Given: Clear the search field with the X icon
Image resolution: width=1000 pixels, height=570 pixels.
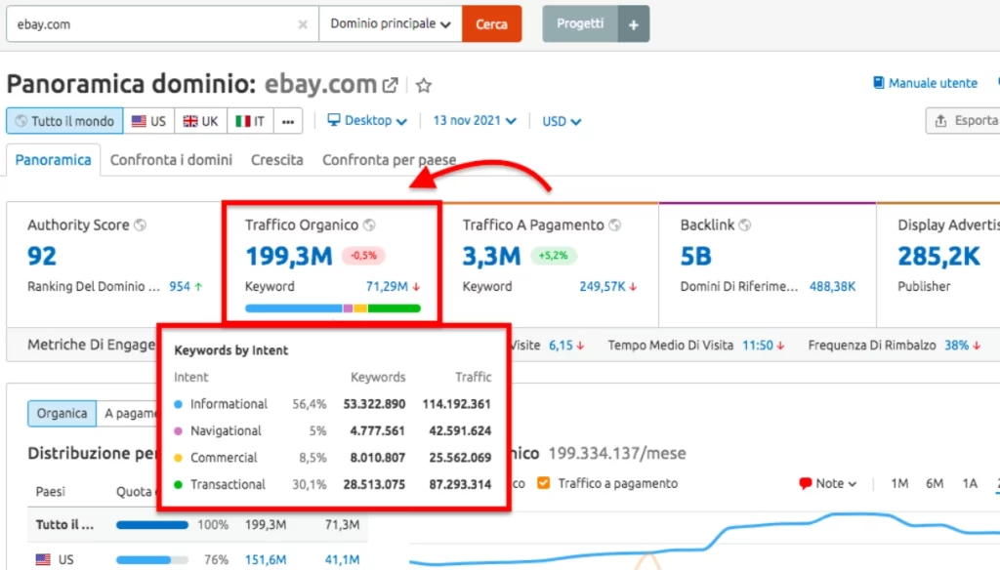Looking at the screenshot, I should 303,23.
